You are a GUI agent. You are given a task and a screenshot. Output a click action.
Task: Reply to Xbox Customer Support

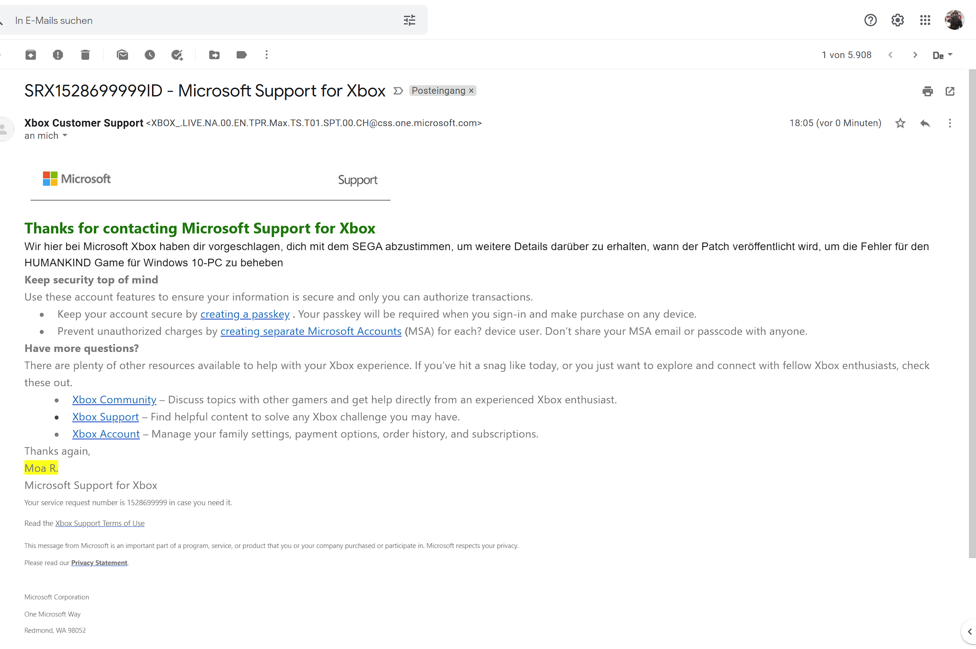coord(925,123)
